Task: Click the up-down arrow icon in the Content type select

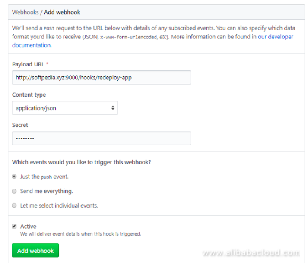Action: tap(113, 108)
